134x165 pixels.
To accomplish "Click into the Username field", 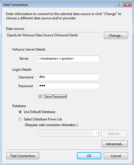I will click(69, 77).
